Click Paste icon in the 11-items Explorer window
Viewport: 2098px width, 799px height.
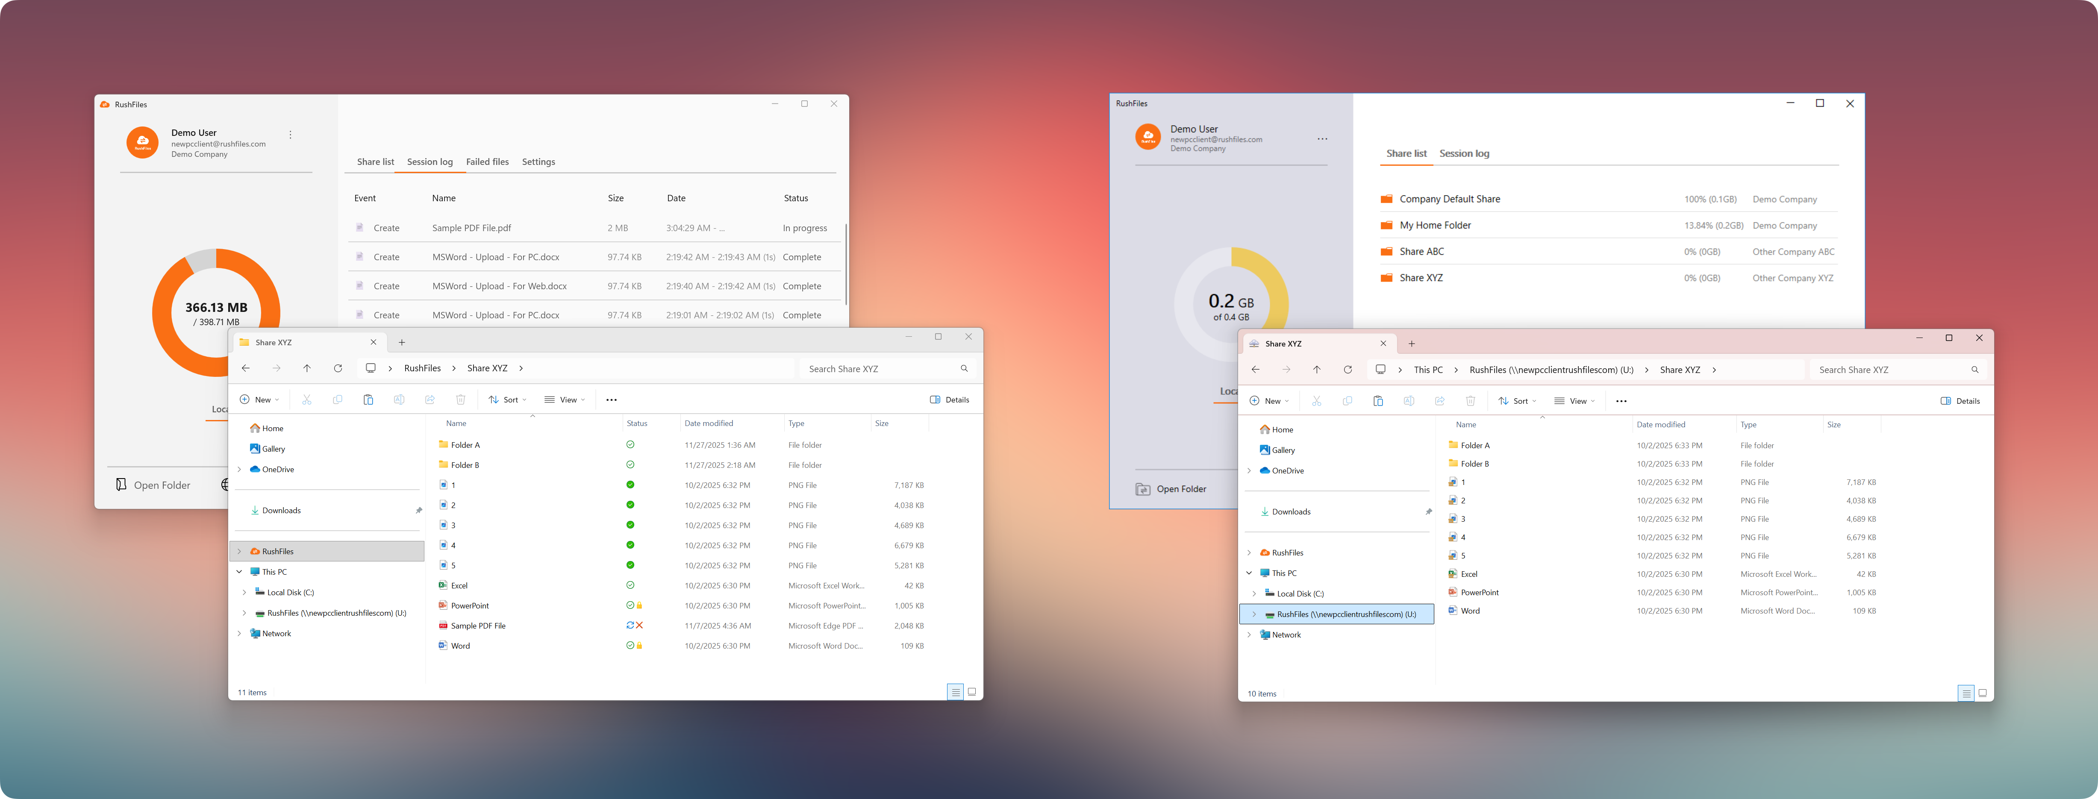click(368, 400)
